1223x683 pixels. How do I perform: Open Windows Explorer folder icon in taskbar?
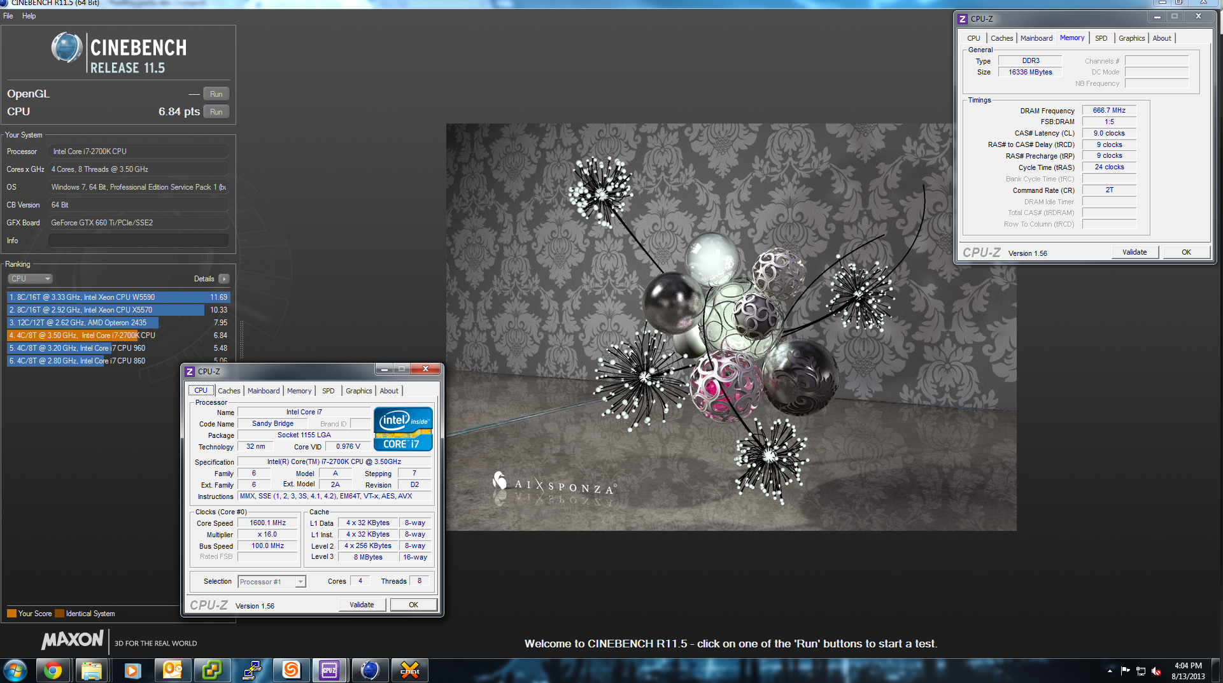point(92,670)
